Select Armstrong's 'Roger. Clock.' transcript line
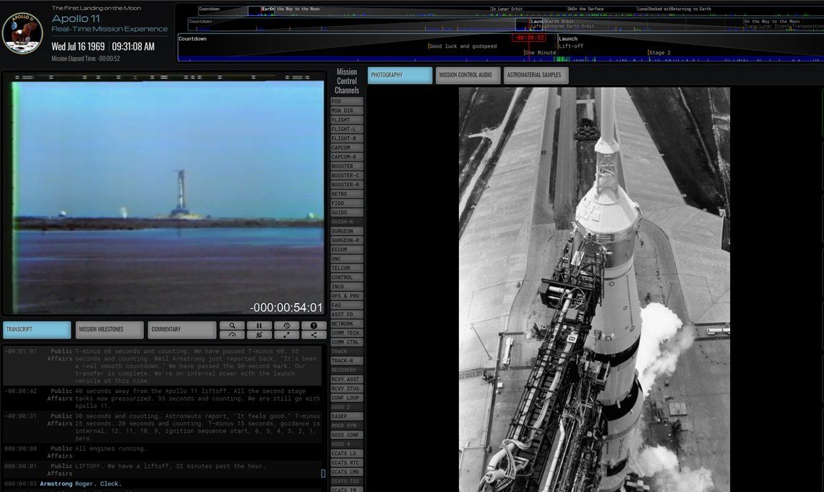This screenshot has width=824, height=492. click(x=162, y=483)
